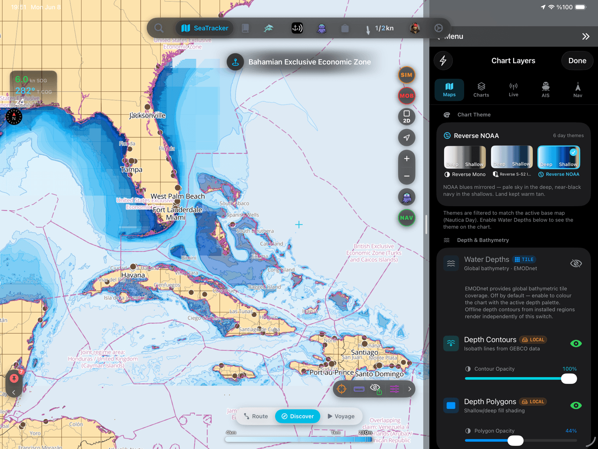Switch to the Charts tab
The height and width of the screenshot is (449, 598).
481,90
